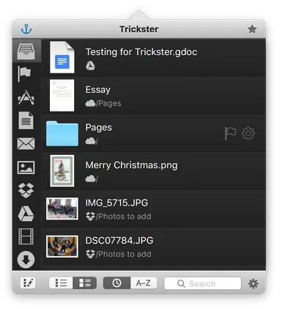Click iCloud icon under Merry Christmas.png
This screenshot has width=296, height=309.
tap(90, 178)
